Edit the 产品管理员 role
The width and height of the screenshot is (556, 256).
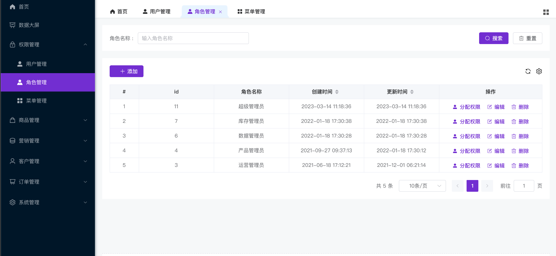click(496, 151)
